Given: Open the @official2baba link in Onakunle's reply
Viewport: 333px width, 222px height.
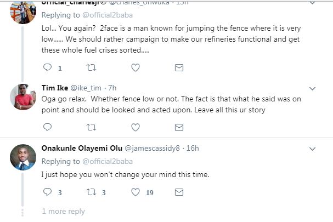Looking at the screenshot, I should pos(106,162).
